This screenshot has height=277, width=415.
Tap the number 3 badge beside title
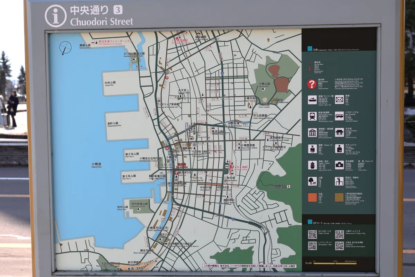point(118,10)
